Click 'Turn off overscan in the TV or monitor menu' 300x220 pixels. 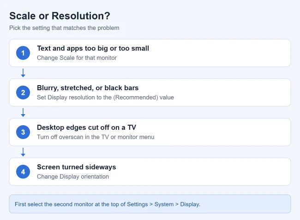point(96,137)
